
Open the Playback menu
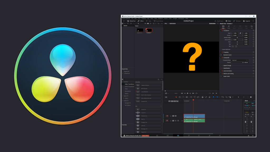161,18
